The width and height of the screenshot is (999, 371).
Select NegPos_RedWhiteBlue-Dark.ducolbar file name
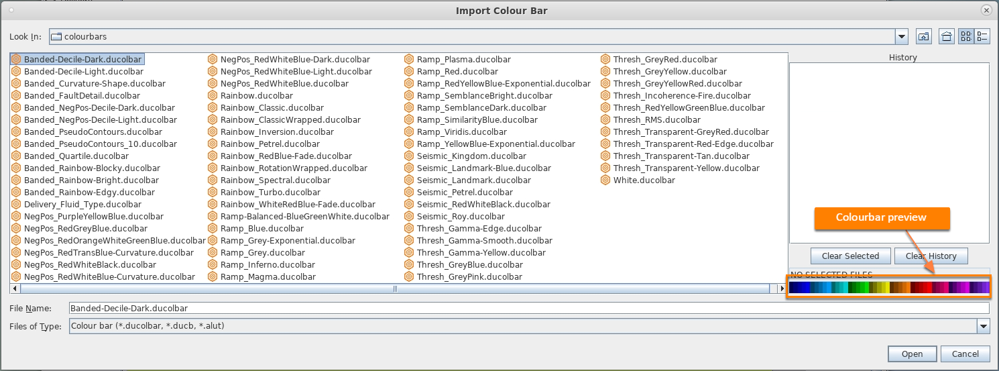[x=295, y=59]
